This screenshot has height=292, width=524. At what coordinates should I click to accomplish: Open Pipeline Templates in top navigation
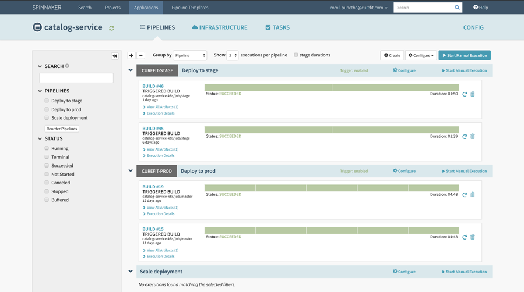coord(190,8)
